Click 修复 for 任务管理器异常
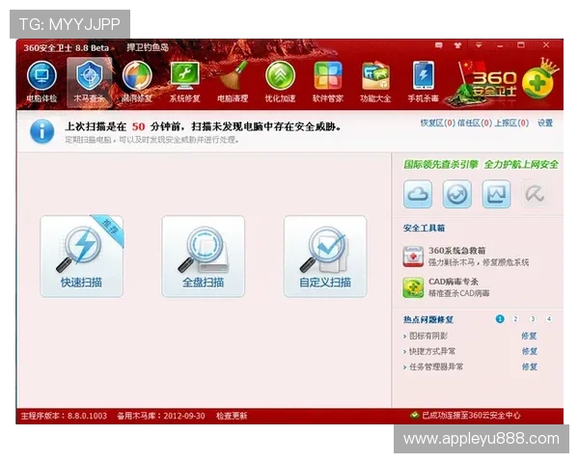 click(x=529, y=367)
